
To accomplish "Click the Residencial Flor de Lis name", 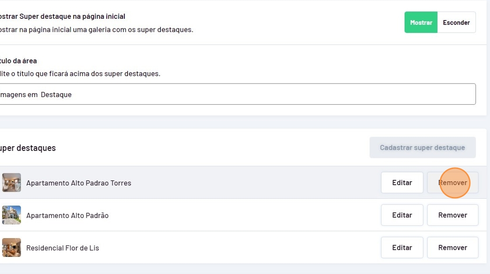I will pyautogui.click(x=63, y=248).
